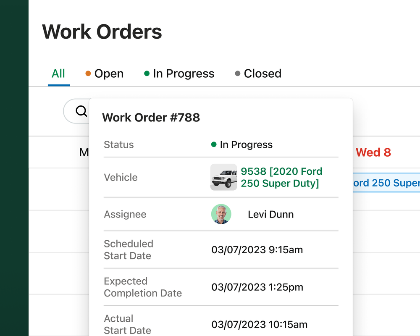The height and width of the screenshot is (336, 420).
Task: Switch to the Closed tab
Action: [258, 73]
